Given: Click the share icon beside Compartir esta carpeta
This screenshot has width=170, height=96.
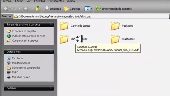Looking at the screenshot, I should tap(9, 41).
